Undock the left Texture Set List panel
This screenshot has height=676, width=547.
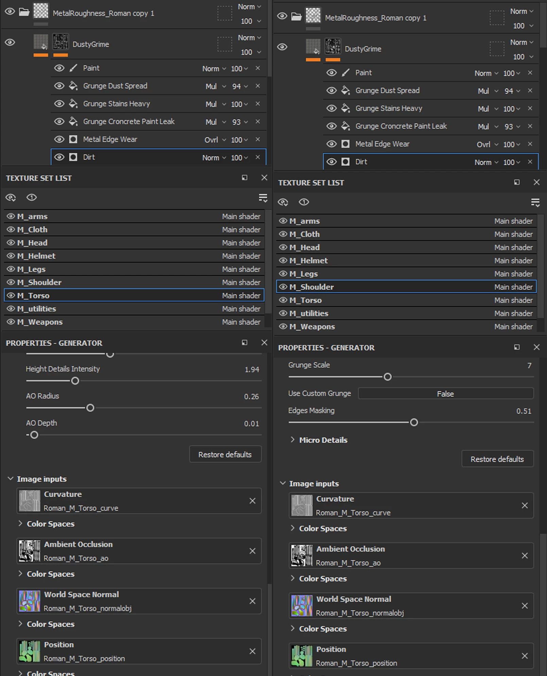click(x=244, y=178)
